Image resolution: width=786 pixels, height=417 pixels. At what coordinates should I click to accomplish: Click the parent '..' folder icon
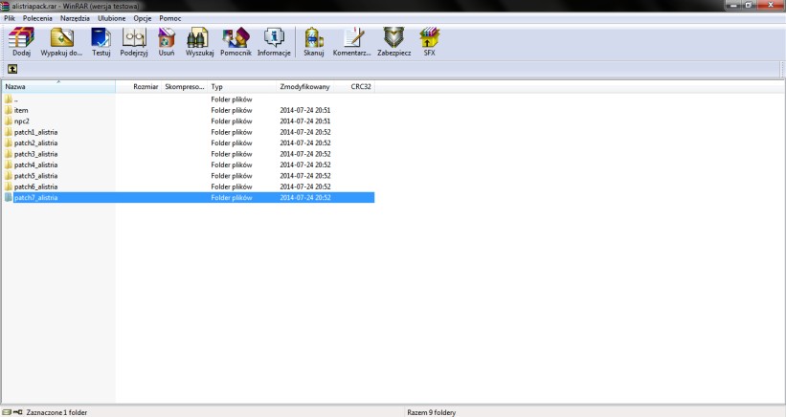pos(9,99)
